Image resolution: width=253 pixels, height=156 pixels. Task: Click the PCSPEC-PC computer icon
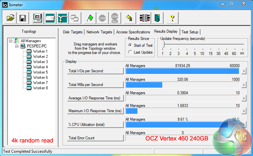(x=23, y=46)
